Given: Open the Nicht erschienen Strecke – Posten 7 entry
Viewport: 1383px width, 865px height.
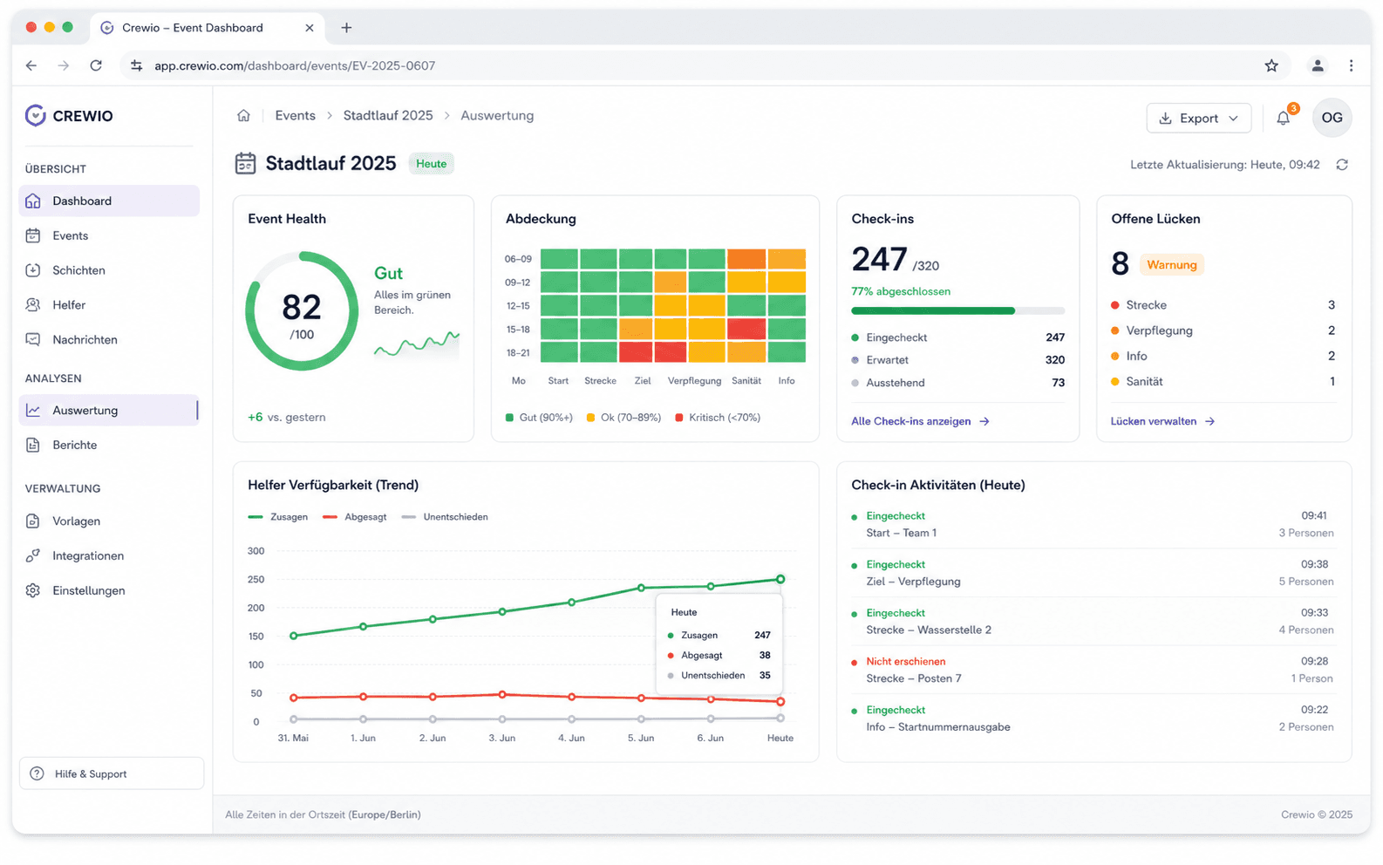Looking at the screenshot, I should point(1093,670).
